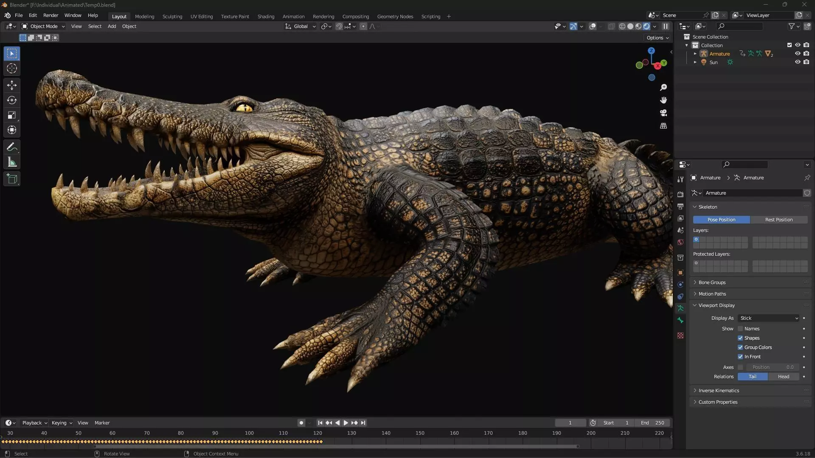This screenshot has width=815, height=458.
Task: Click the timeline horizontal scrollbar
Action: click(x=335, y=446)
